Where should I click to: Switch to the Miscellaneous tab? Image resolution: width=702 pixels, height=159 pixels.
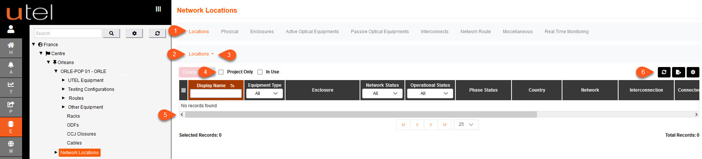pos(518,32)
